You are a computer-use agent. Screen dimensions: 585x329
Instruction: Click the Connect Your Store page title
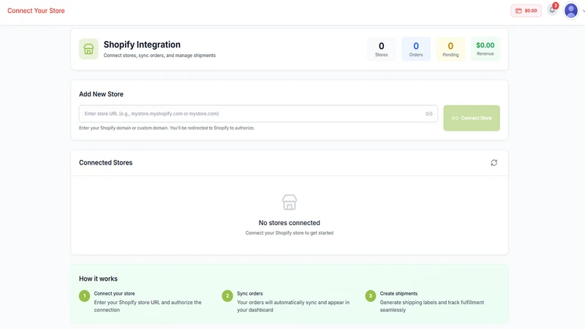point(36,11)
